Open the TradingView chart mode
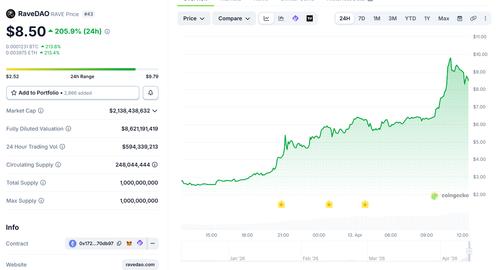The height and width of the screenshot is (270, 497). point(310,18)
